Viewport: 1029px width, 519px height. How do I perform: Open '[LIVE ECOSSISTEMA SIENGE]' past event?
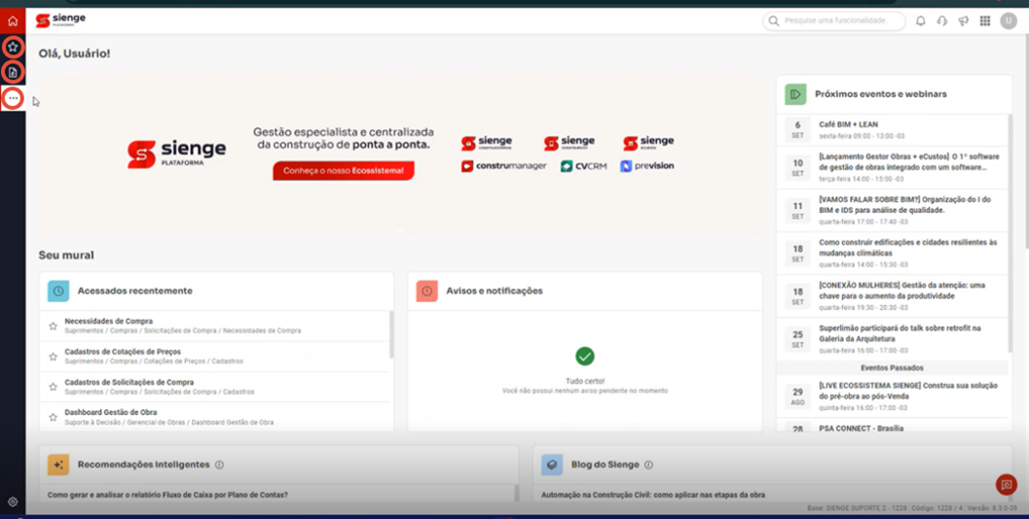[x=893, y=397]
